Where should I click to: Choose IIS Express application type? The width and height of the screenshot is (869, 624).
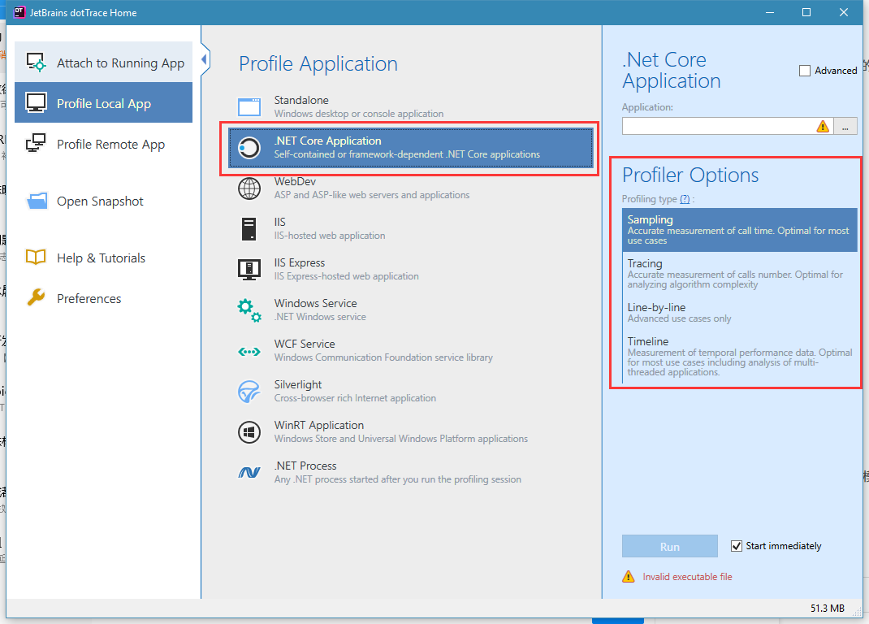[411, 269]
